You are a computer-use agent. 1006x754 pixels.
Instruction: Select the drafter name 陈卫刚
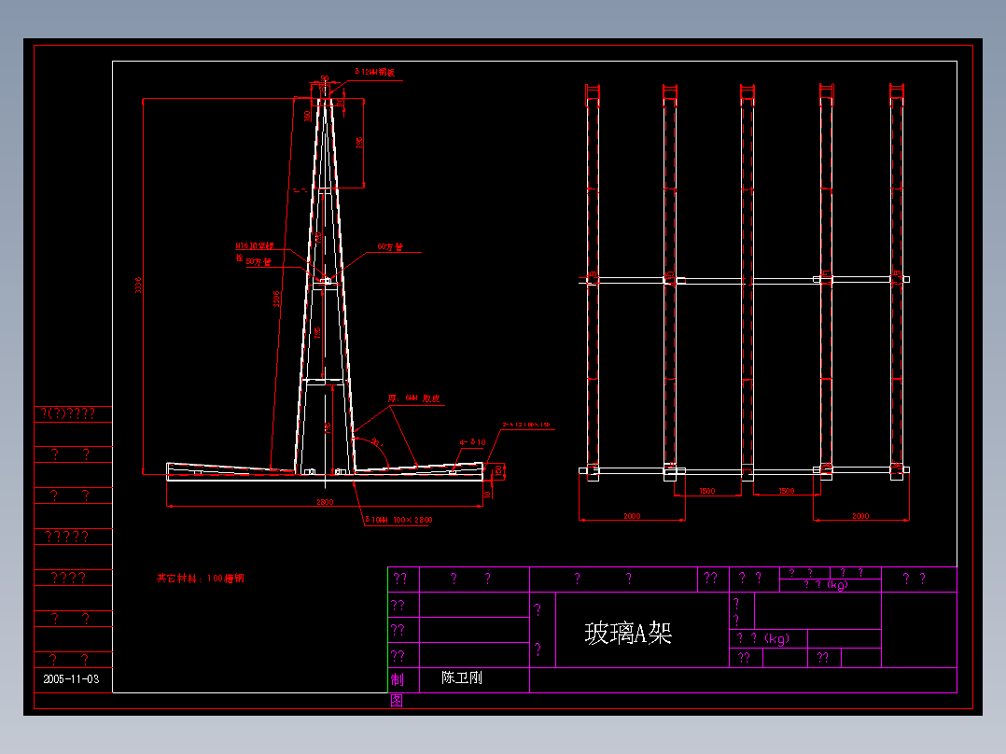[x=462, y=677]
